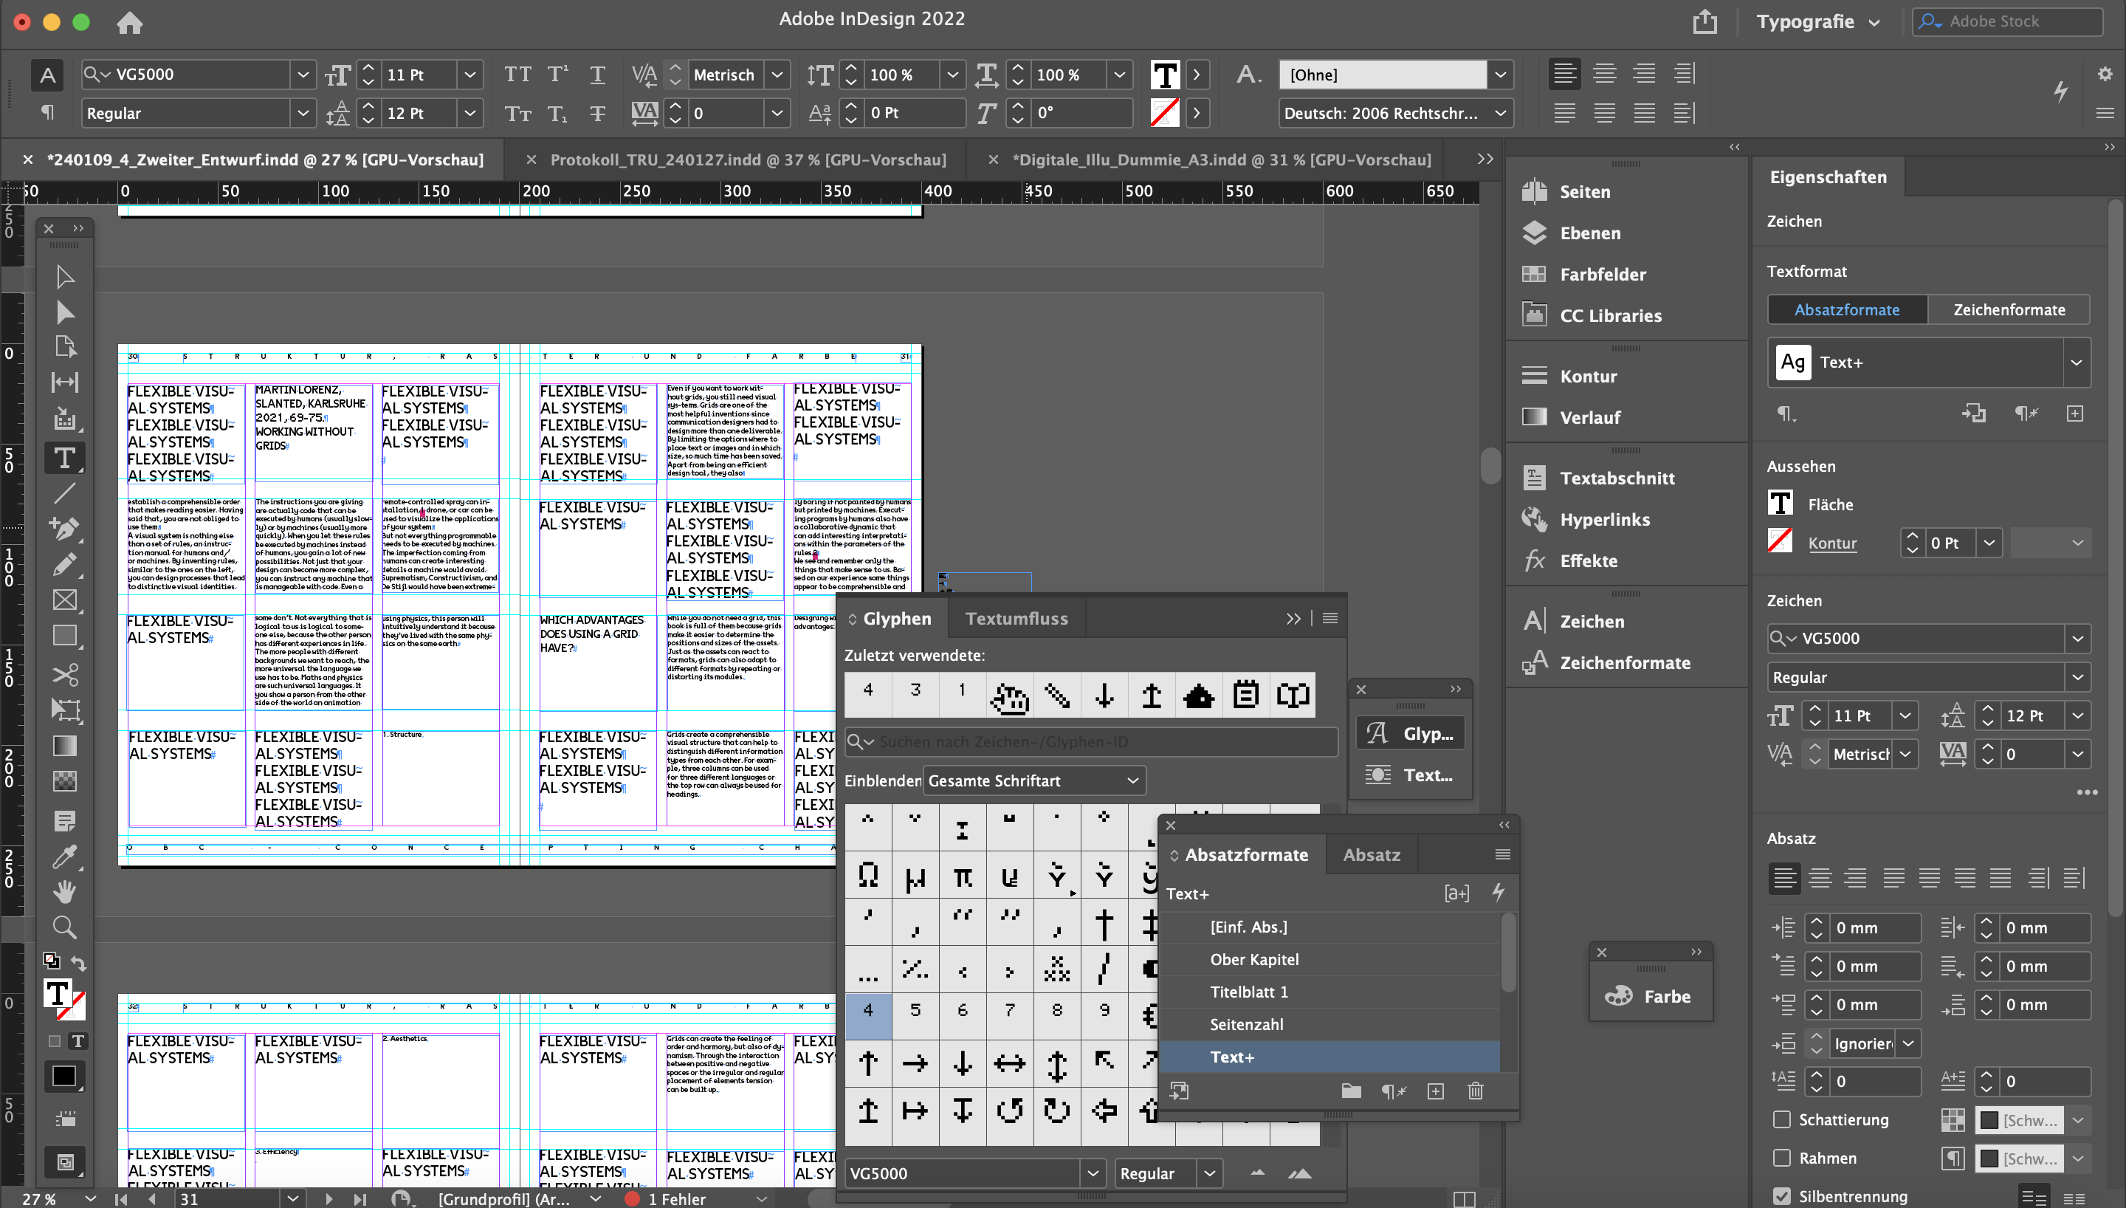Apply the Seitenzahl paragraph style
Viewport: 2126px width, 1208px height.
click(1245, 1025)
